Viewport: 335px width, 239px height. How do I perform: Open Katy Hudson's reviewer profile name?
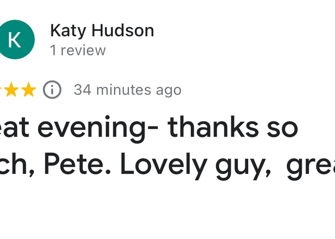(x=102, y=31)
